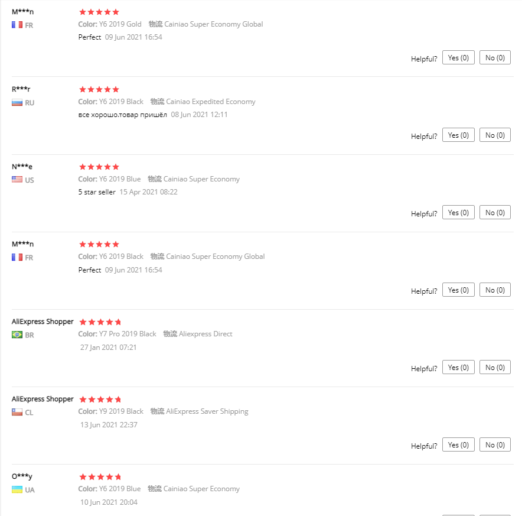Click the star rating on the Y7 Pro 2019 review
The width and height of the screenshot is (522, 516).
[100, 322]
